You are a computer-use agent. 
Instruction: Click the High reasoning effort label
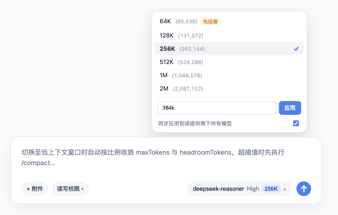pyautogui.click(x=253, y=188)
